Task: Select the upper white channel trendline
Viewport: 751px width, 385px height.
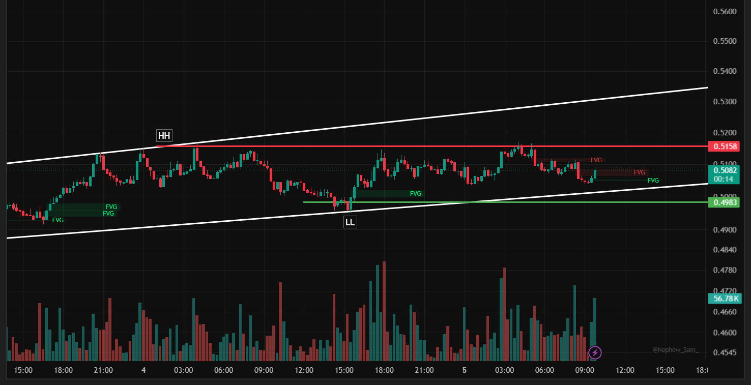Action: 357,126
